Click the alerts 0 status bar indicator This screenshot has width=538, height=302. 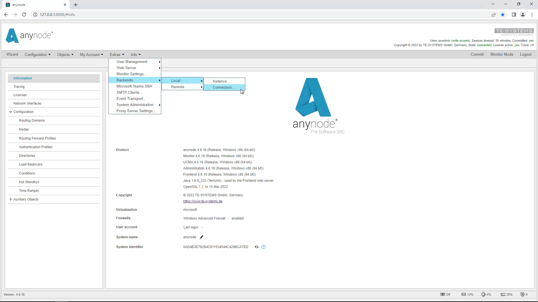pyautogui.click(x=524, y=294)
